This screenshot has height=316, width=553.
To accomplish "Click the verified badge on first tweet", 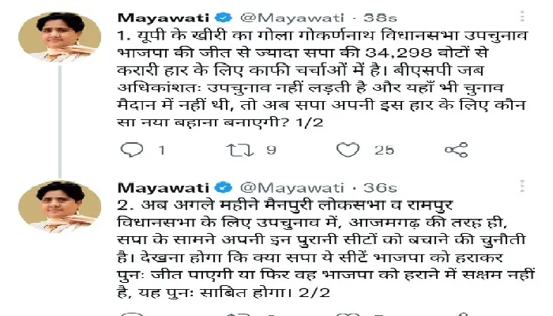I will [224, 17].
